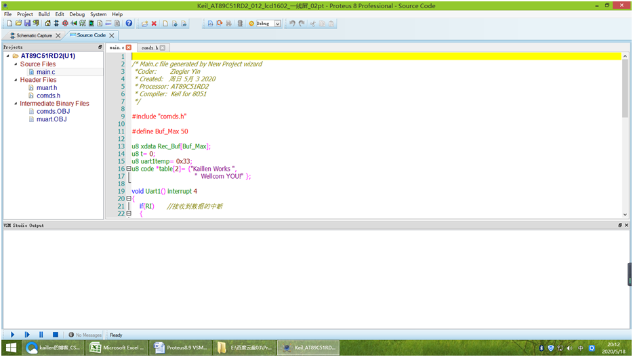Close the comds.h editor tab
The width and height of the screenshot is (633, 357).
162,47
